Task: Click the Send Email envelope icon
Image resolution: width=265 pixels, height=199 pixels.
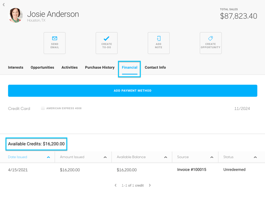Action: pyautogui.click(x=55, y=38)
